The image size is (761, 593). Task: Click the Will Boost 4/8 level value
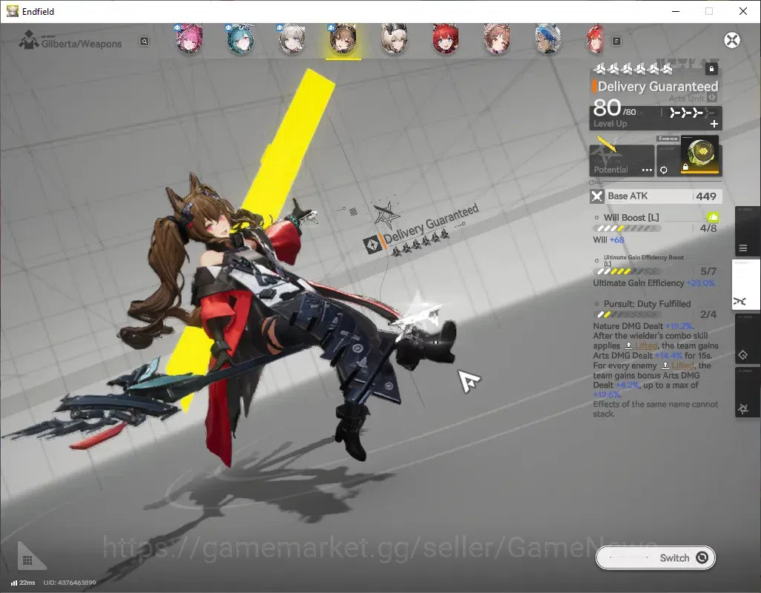(x=708, y=228)
